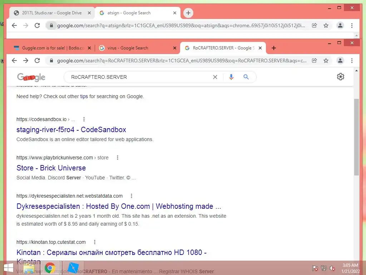Open new tab in atsign search window
This screenshot has width=366, height=275.
(188, 13)
